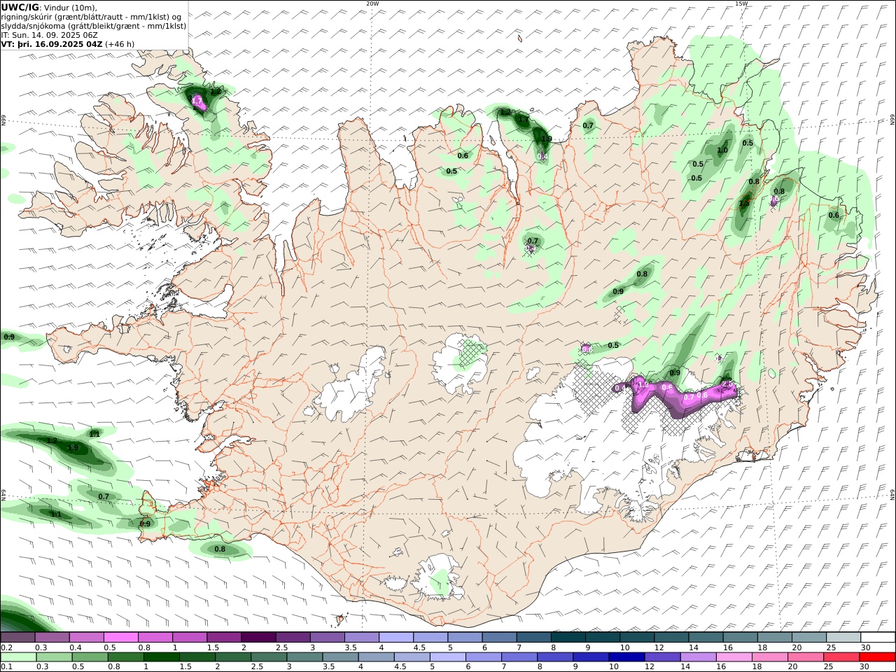896x672 pixels.
Task: Click the dusky purple 0.2 snow legend swatch
Action: coord(18,638)
